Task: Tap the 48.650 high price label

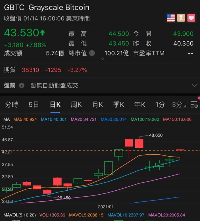Action: coord(156,135)
